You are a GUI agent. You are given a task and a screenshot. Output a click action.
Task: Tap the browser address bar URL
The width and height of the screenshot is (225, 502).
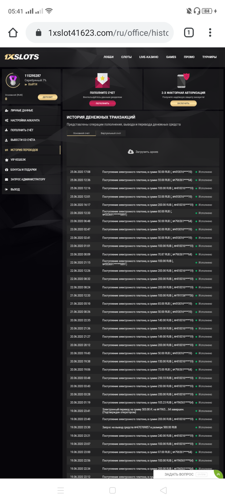[108, 33]
